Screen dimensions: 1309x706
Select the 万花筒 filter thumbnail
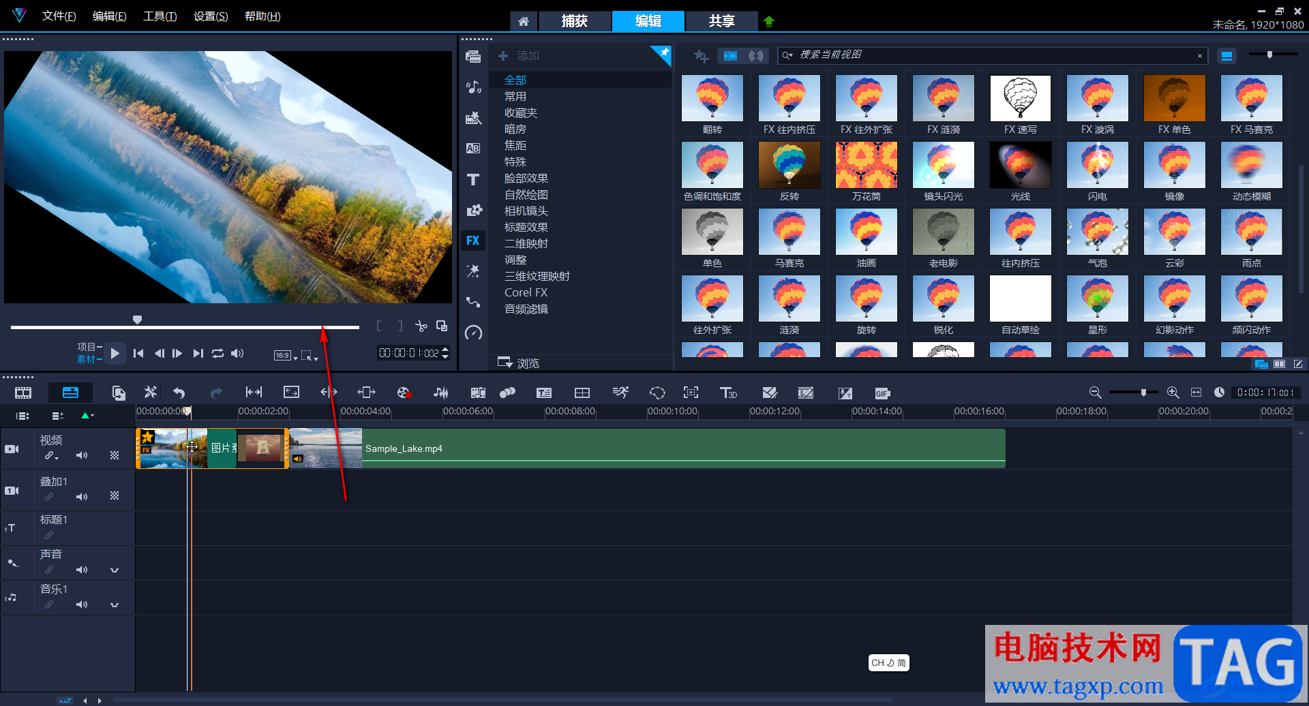(867, 165)
